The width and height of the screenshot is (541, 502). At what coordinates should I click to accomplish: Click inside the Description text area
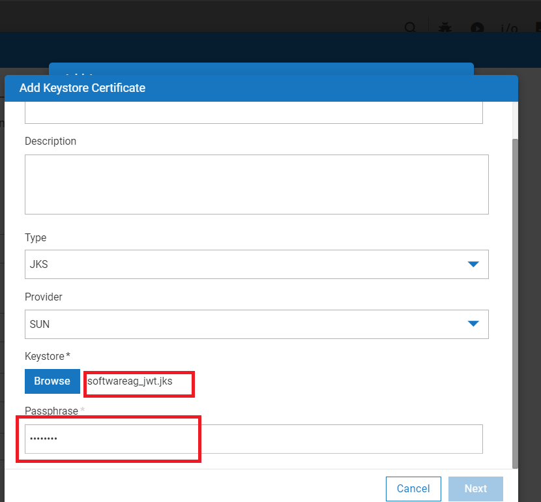click(256, 184)
